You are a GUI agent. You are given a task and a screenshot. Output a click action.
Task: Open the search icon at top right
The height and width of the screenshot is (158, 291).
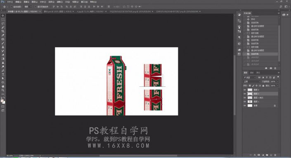click(281, 7)
